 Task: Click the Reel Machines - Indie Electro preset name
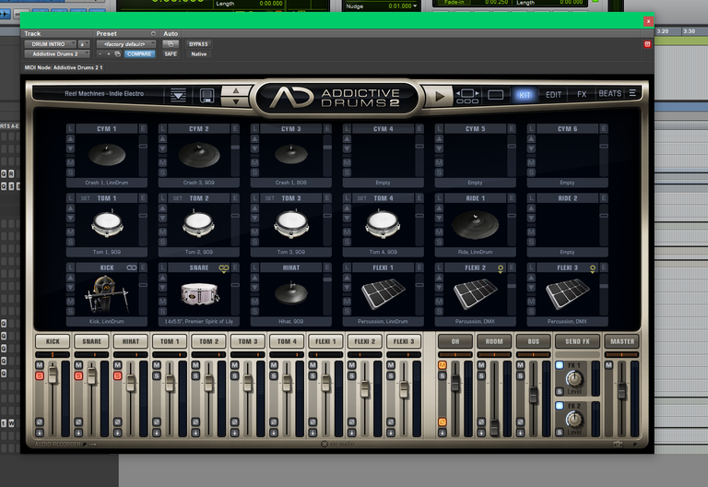pos(104,93)
